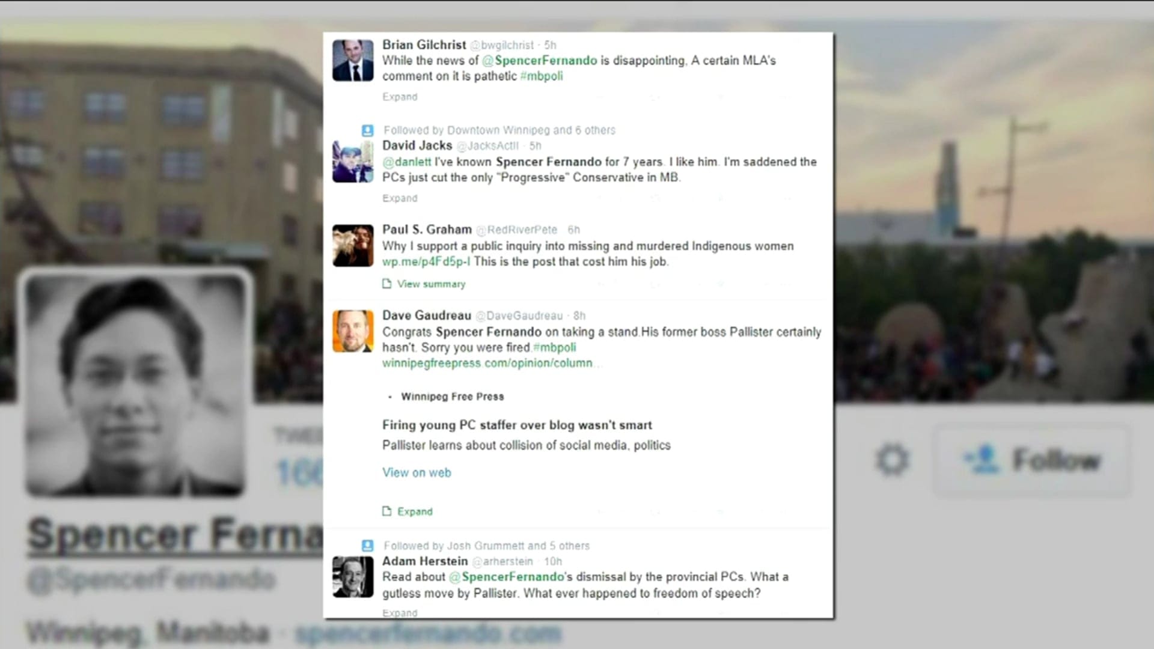This screenshot has width=1154, height=649.
Task: Click the Winnipeg Free Press source label
Action: [453, 397]
